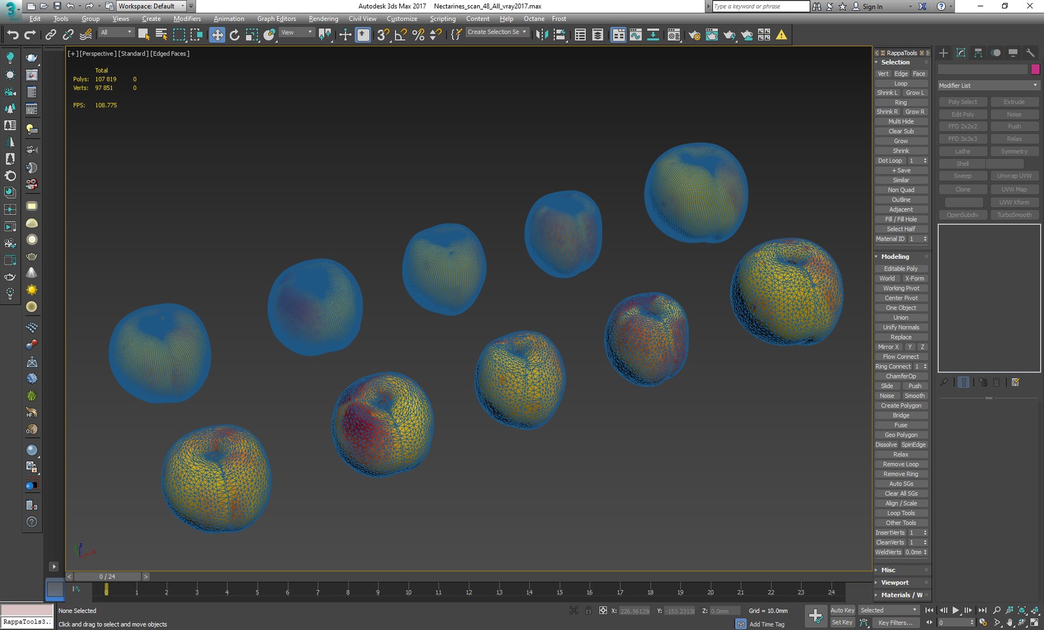Toggle absolute transform type-in mode
This screenshot has height=630, width=1044.
(x=603, y=611)
